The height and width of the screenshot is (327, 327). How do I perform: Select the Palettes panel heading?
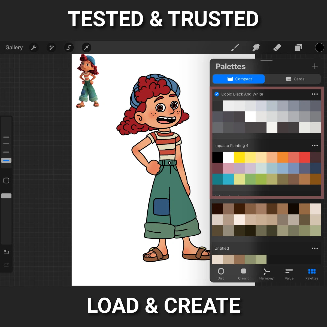[x=231, y=66]
